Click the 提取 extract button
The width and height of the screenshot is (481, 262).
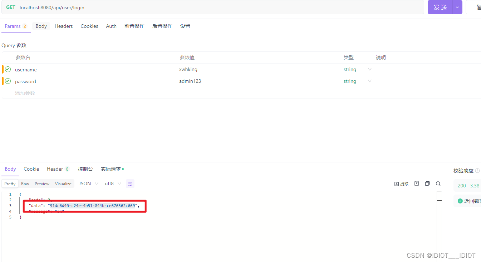[401, 183]
